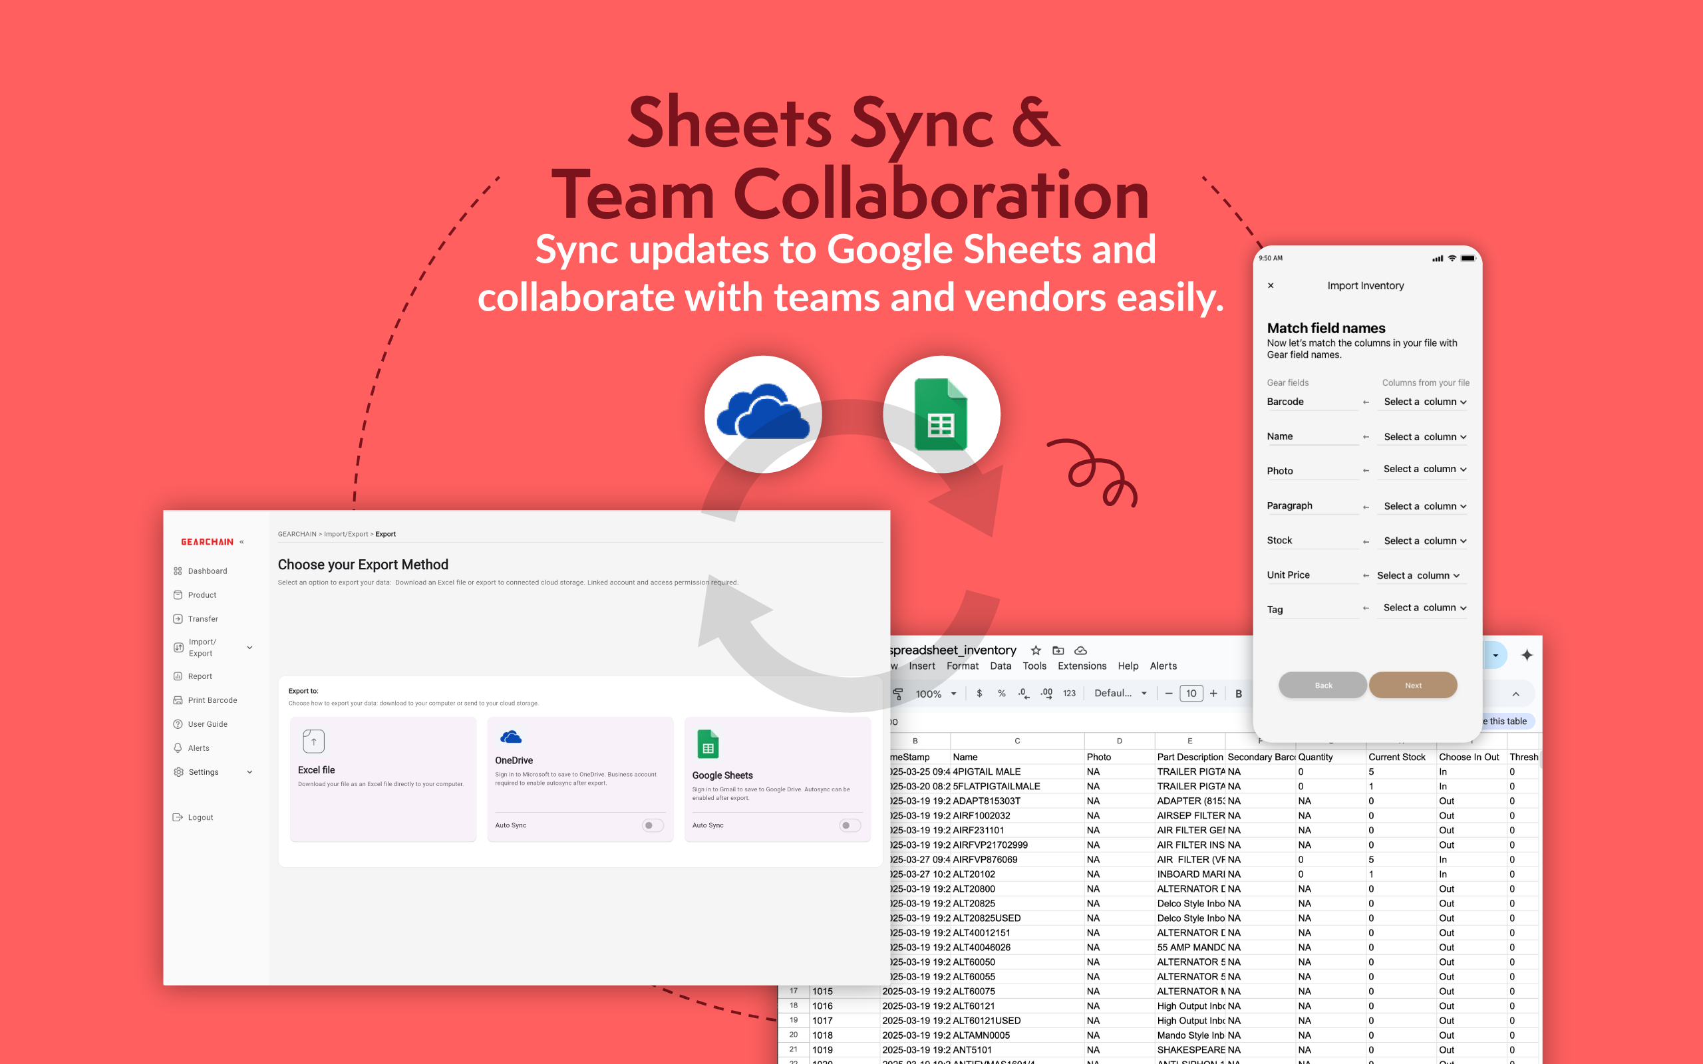Click the cell containing ALT20825USED

(x=1017, y=918)
